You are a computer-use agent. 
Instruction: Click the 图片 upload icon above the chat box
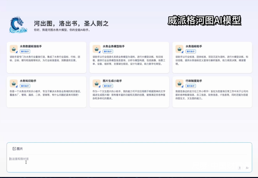pos(14,149)
